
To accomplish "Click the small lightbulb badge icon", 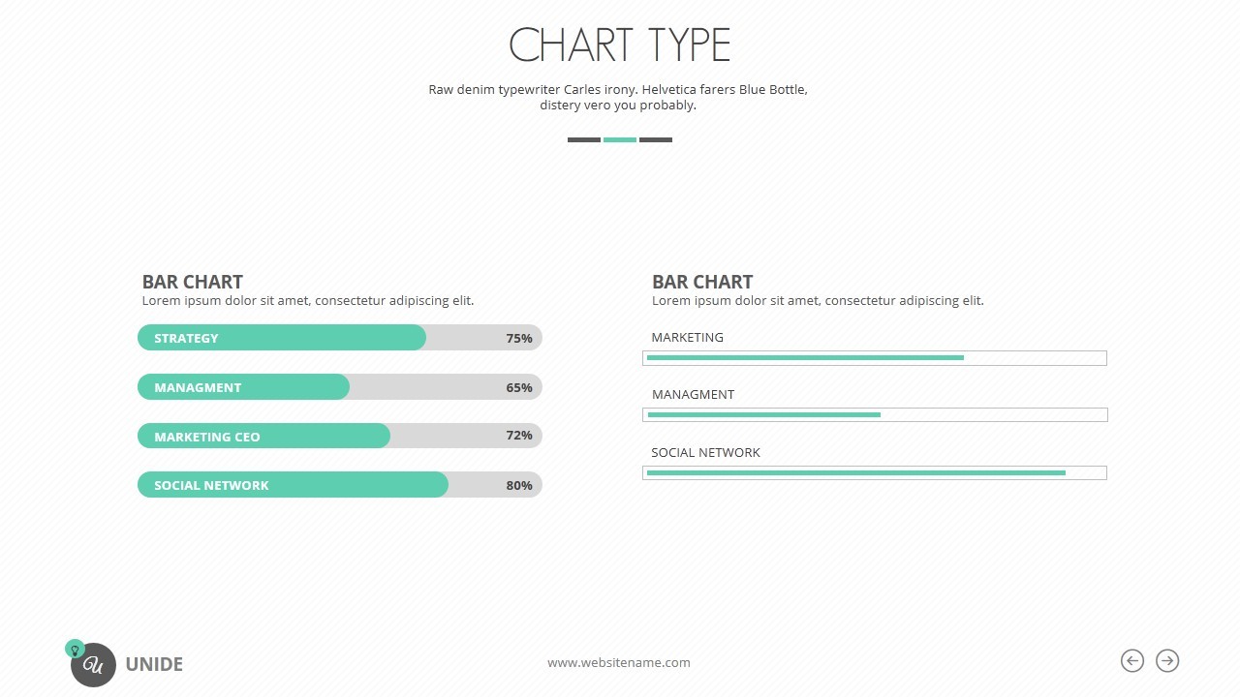I will click(x=74, y=650).
